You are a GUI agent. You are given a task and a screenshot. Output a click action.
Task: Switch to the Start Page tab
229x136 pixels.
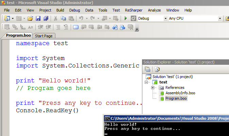click(44, 36)
